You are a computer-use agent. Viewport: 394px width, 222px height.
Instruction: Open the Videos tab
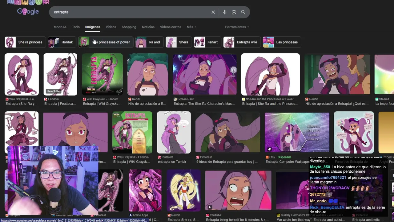coord(111,27)
